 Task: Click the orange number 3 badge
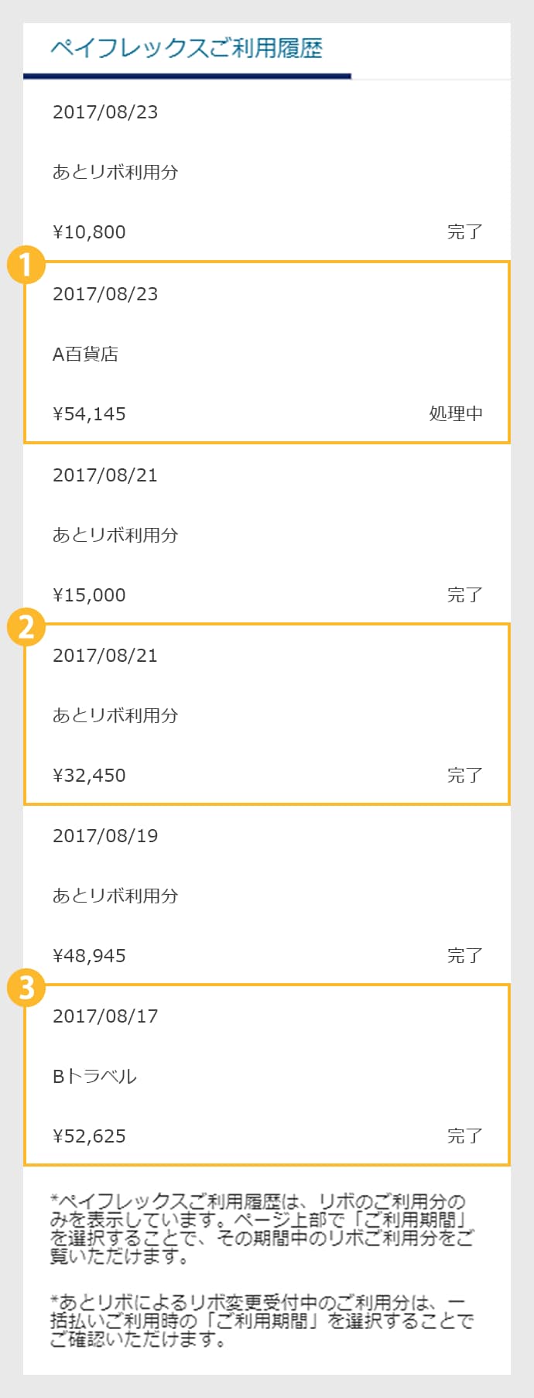[26, 988]
